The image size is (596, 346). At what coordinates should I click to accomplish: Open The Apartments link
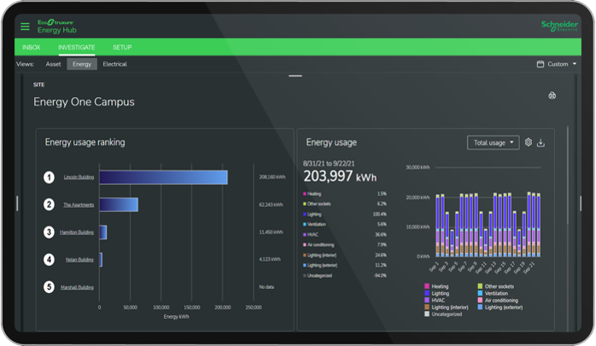(x=79, y=205)
